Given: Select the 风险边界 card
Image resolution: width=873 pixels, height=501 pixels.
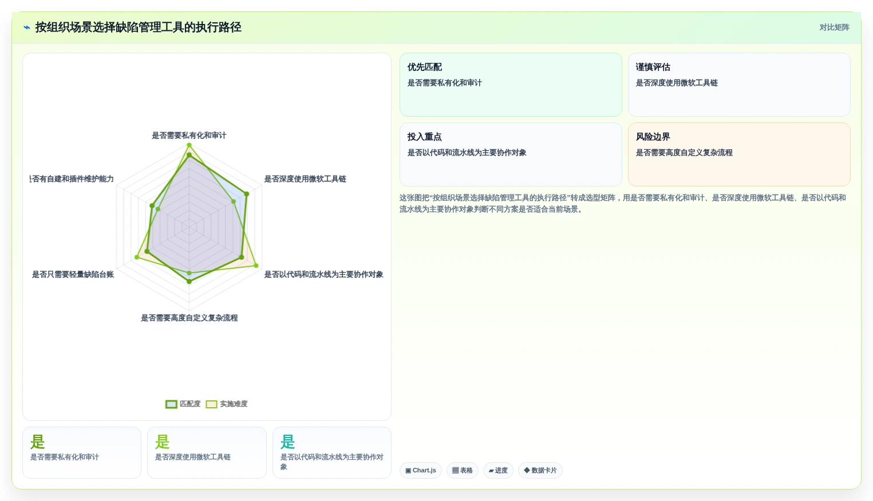Looking at the screenshot, I should coord(739,154).
